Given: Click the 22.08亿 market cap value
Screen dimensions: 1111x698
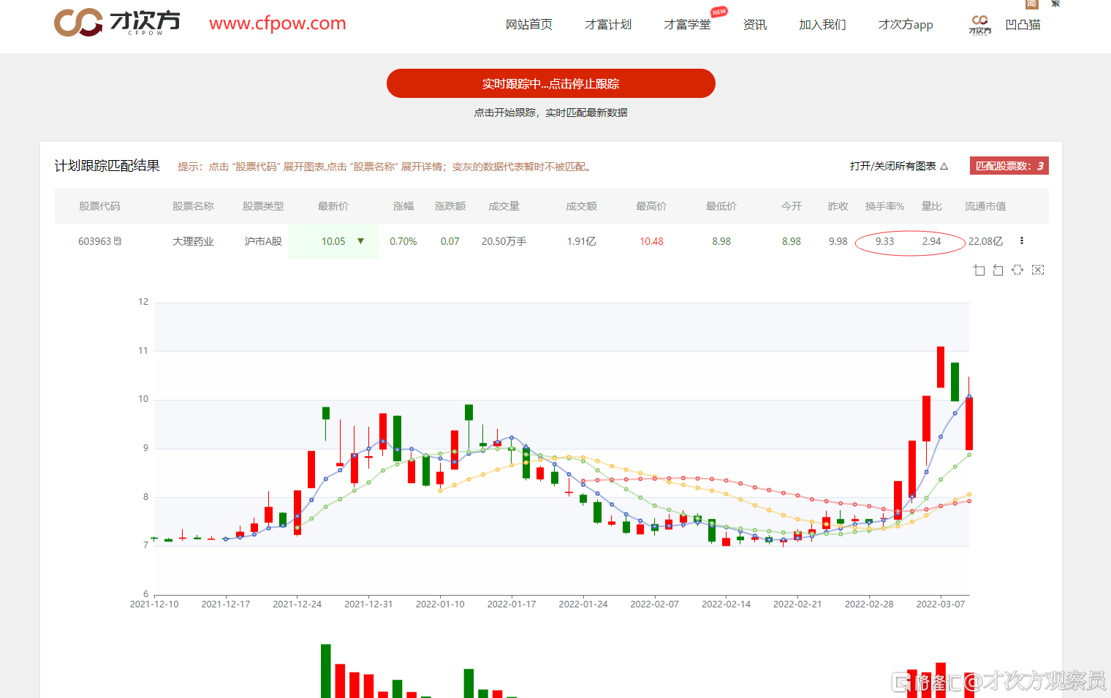Looking at the screenshot, I should pyautogui.click(x=985, y=241).
